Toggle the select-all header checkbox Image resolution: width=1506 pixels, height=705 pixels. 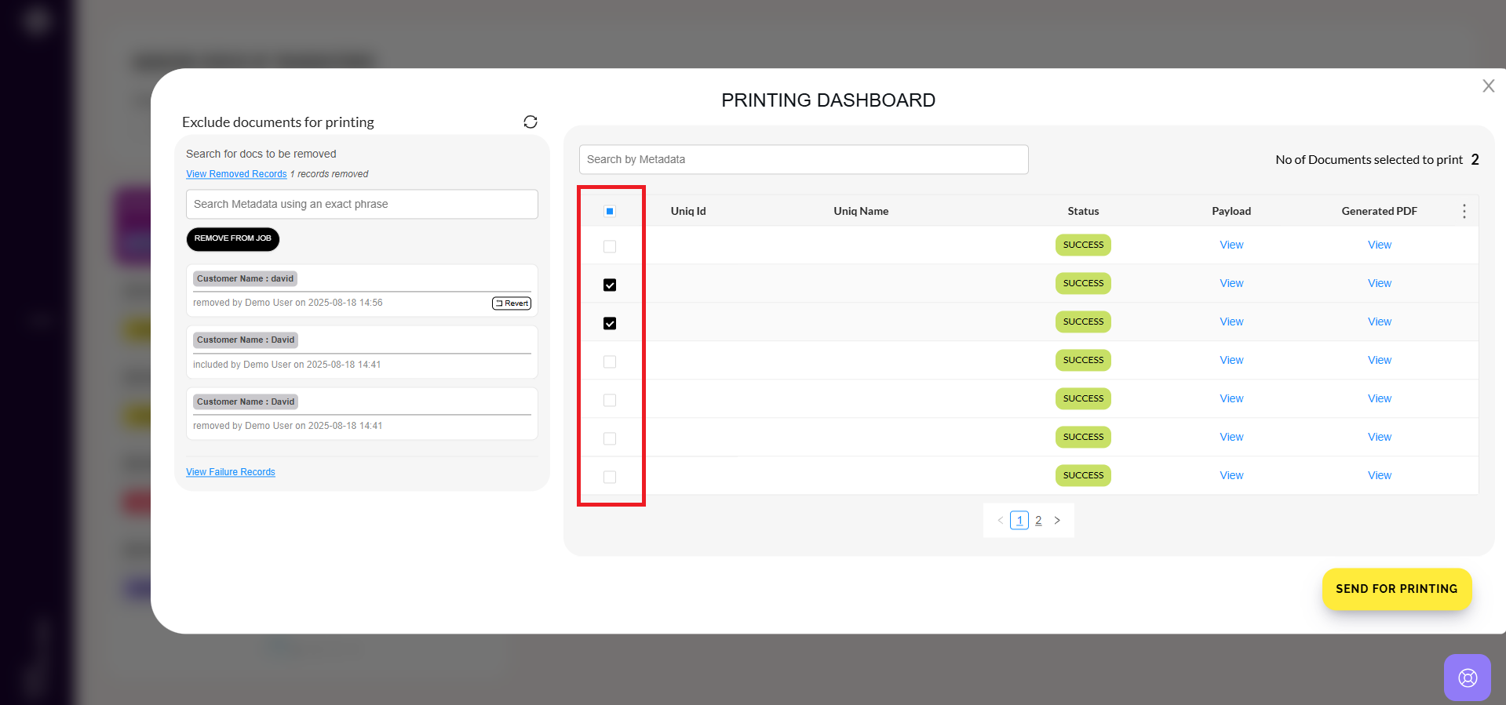610,211
